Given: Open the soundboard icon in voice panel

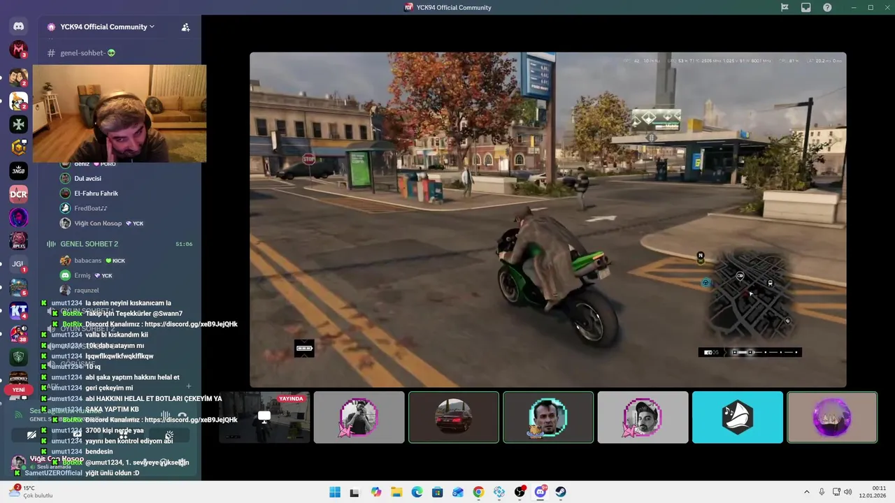Looking at the screenshot, I should point(169,435).
